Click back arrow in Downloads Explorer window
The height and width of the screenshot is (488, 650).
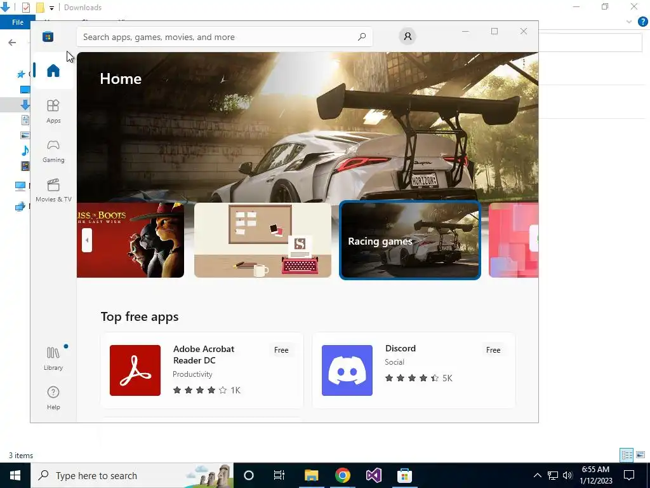[x=12, y=43]
